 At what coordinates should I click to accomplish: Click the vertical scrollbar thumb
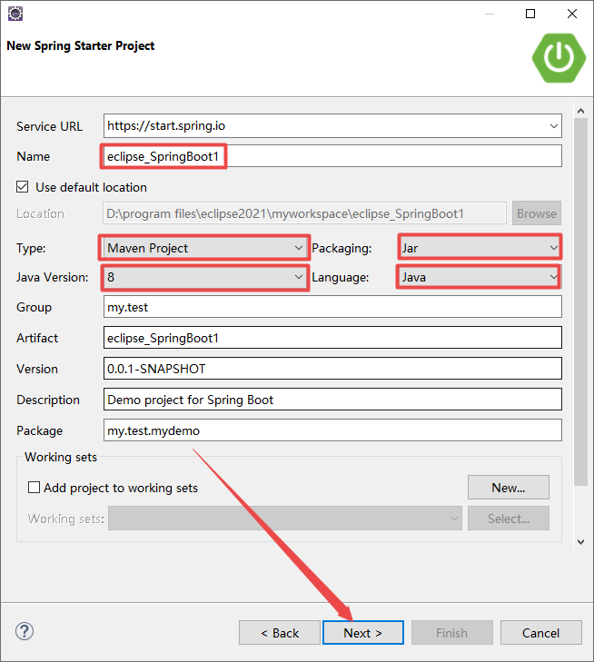pyautogui.click(x=581, y=301)
